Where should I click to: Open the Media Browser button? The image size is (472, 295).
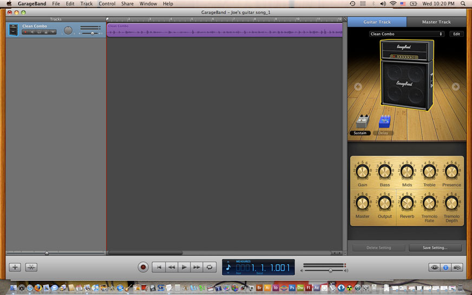click(457, 267)
